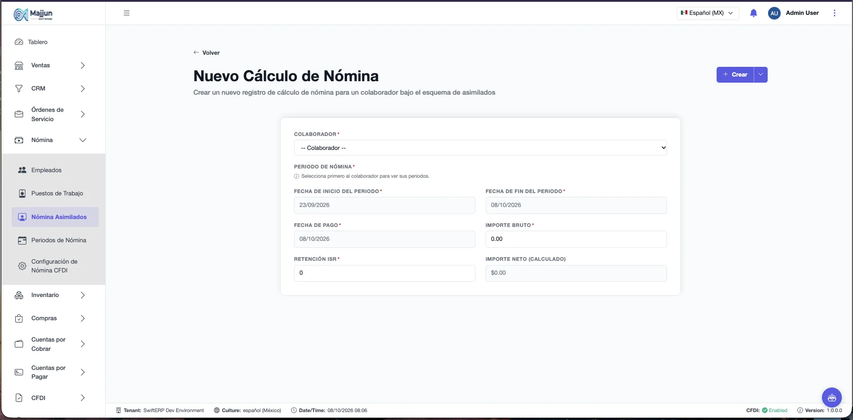Open the Colaborador select dropdown
The height and width of the screenshot is (420, 853).
480,148
